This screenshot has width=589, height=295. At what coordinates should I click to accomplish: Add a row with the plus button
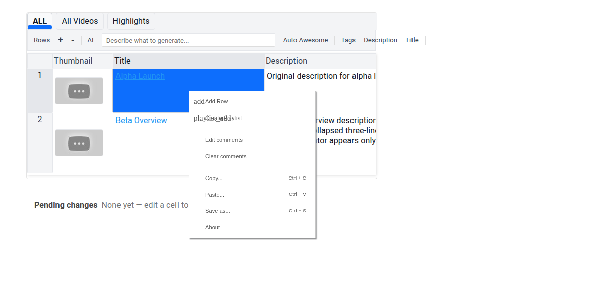60,40
